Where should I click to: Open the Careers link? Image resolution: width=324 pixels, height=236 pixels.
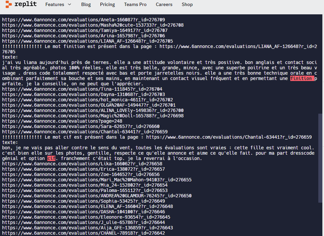click(164, 4)
